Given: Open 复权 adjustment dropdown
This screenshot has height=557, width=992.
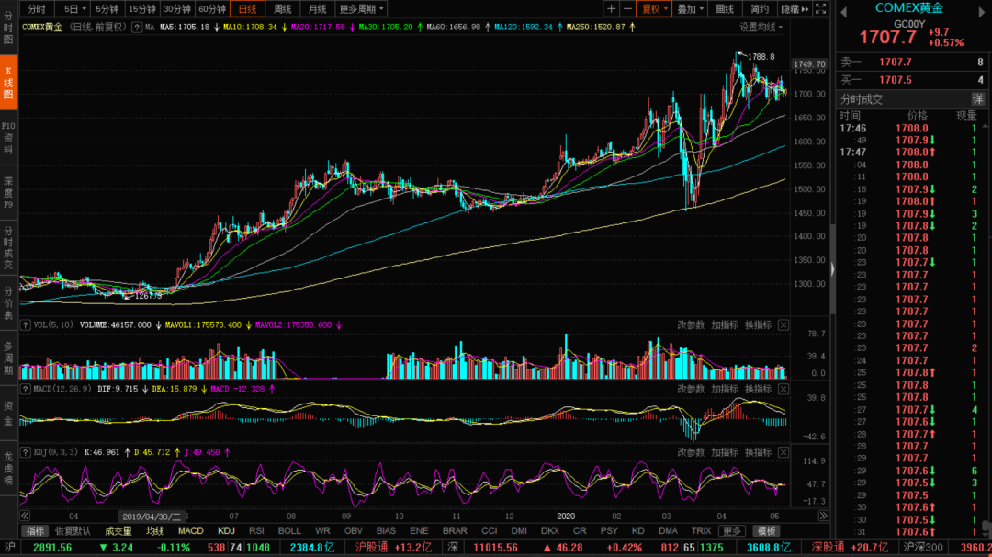Looking at the screenshot, I should (654, 9).
